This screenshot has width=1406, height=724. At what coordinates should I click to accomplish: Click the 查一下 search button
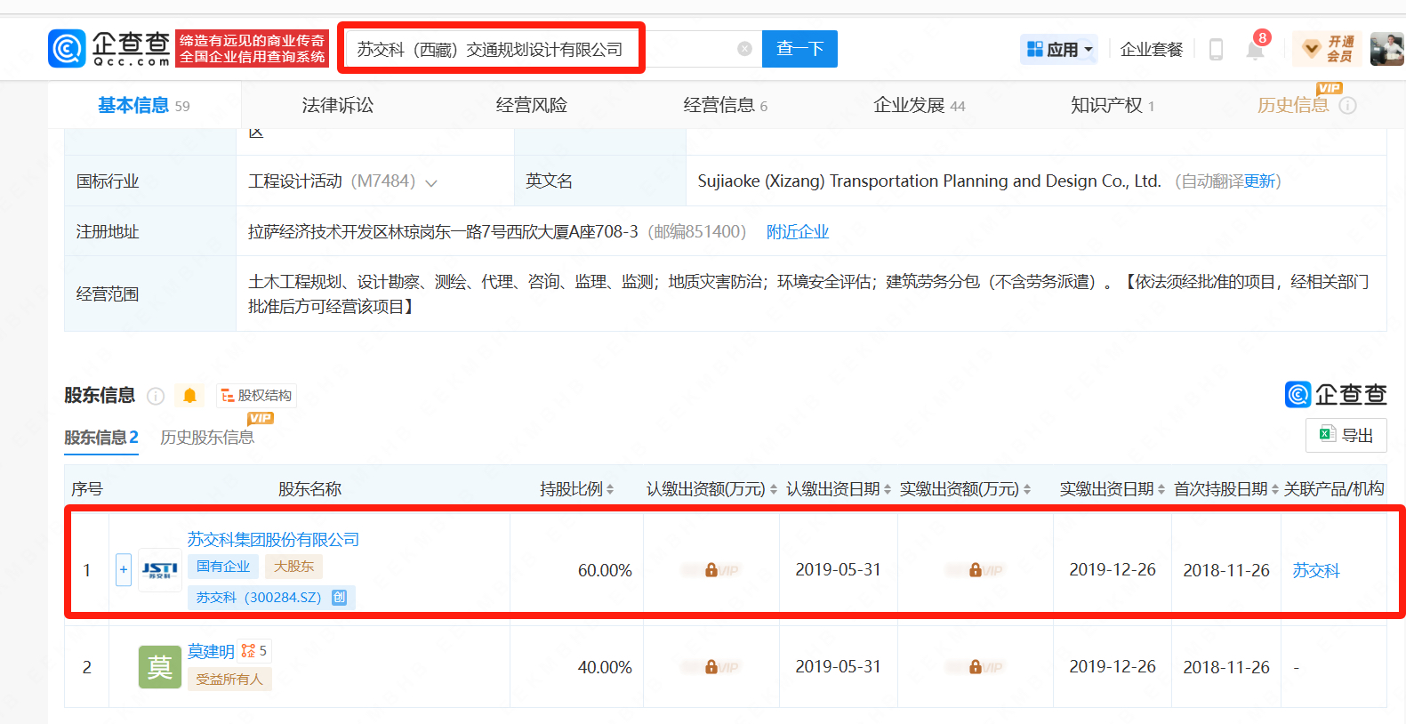click(x=799, y=49)
